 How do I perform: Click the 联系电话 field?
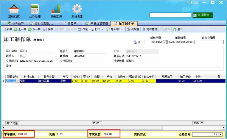142,56
